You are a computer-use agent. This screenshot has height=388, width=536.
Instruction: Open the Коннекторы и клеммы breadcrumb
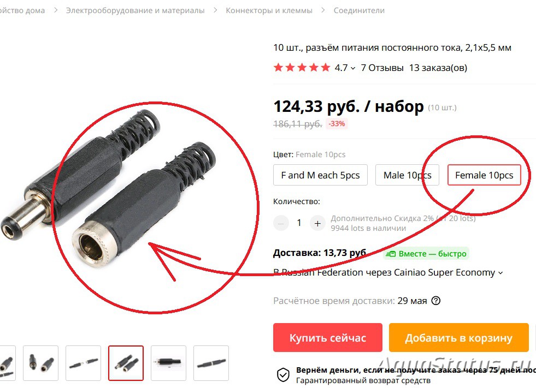click(x=269, y=10)
